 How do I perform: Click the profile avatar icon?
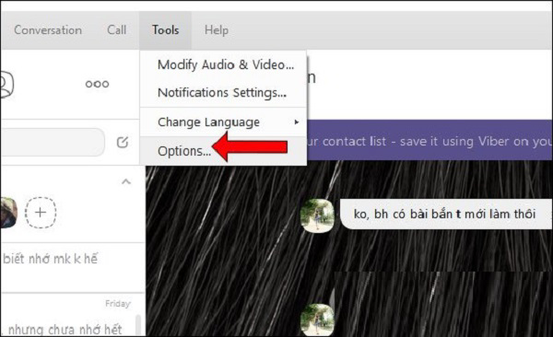click(6, 85)
